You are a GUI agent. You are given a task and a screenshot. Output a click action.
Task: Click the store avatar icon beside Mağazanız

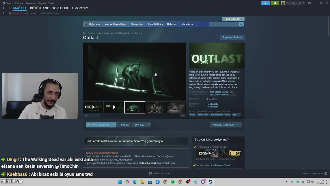pos(86,24)
